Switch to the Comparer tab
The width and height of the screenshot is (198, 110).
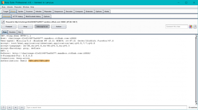[x=79, y=11]
